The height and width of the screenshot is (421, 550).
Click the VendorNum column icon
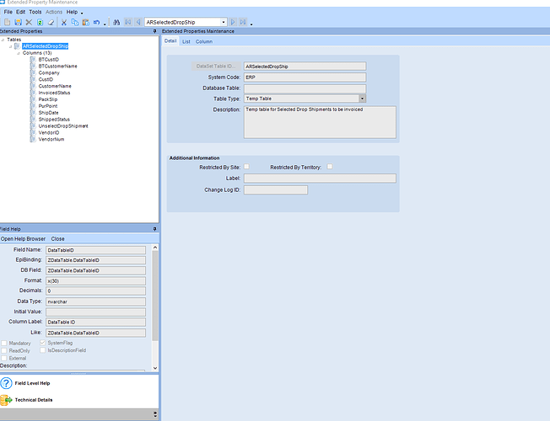point(33,139)
